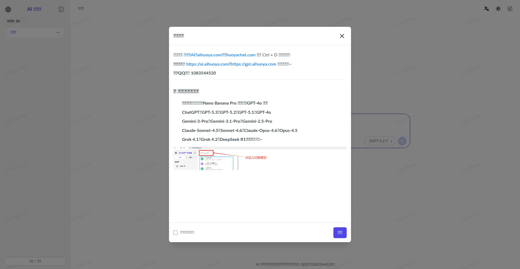Click the model-switching screenshot thumbnail
The width and height of the screenshot is (520, 269).
(x=260, y=158)
